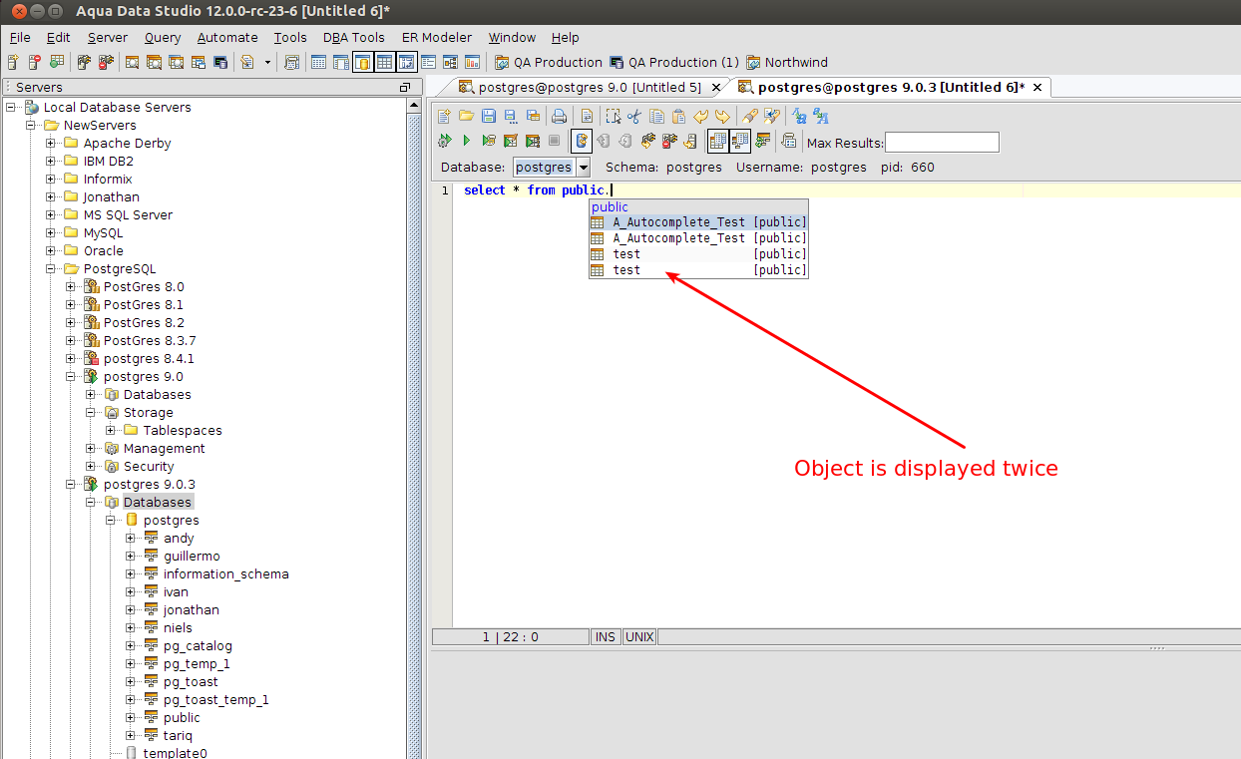Image resolution: width=1241 pixels, height=759 pixels.
Task: Open the main toolbar small dropdown arrow
Action: [267, 62]
